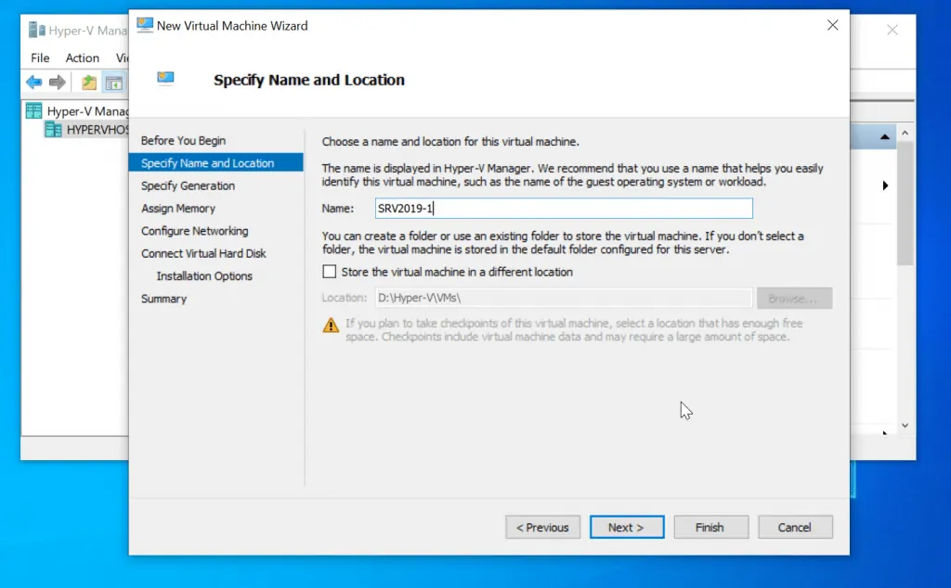Click the back arrow in Hyper-V toolbar
The width and height of the screenshot is (951, 588).
(x=33, y=83)
